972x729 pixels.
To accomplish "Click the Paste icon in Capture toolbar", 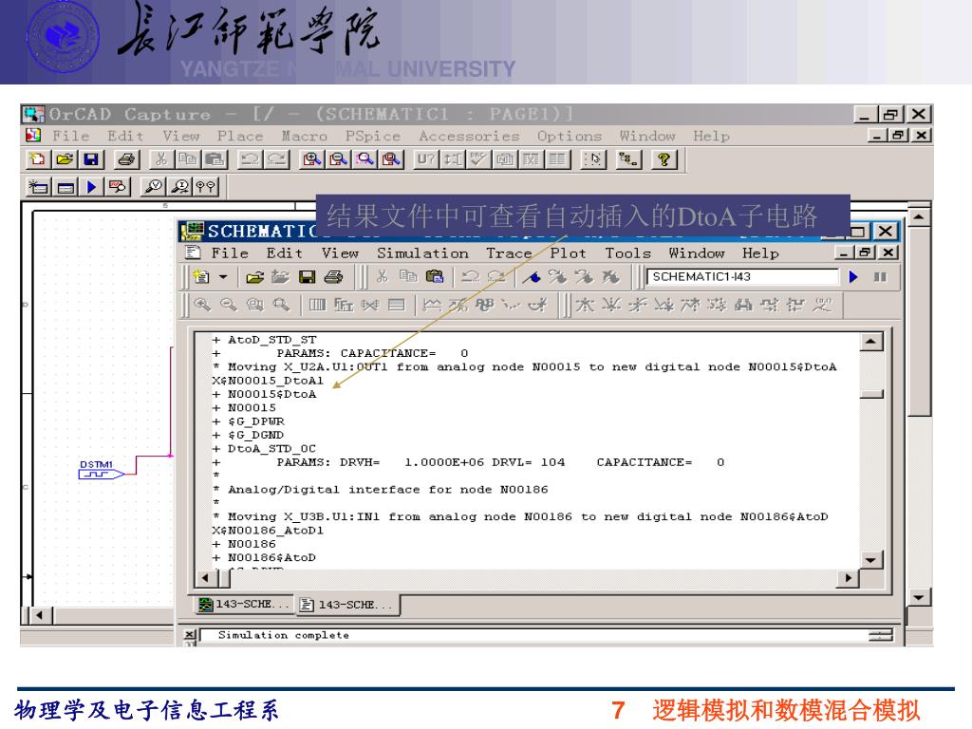I will [215, 159].
